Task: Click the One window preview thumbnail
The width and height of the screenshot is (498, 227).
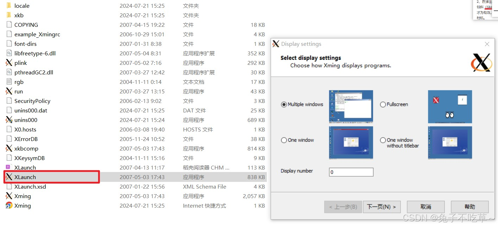Action: (x=351, y=142)
